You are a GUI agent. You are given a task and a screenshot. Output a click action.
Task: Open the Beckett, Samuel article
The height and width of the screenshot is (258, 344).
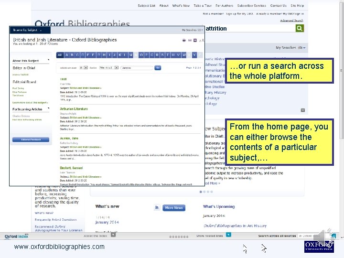pyautogui.click(x=71, y=168)
